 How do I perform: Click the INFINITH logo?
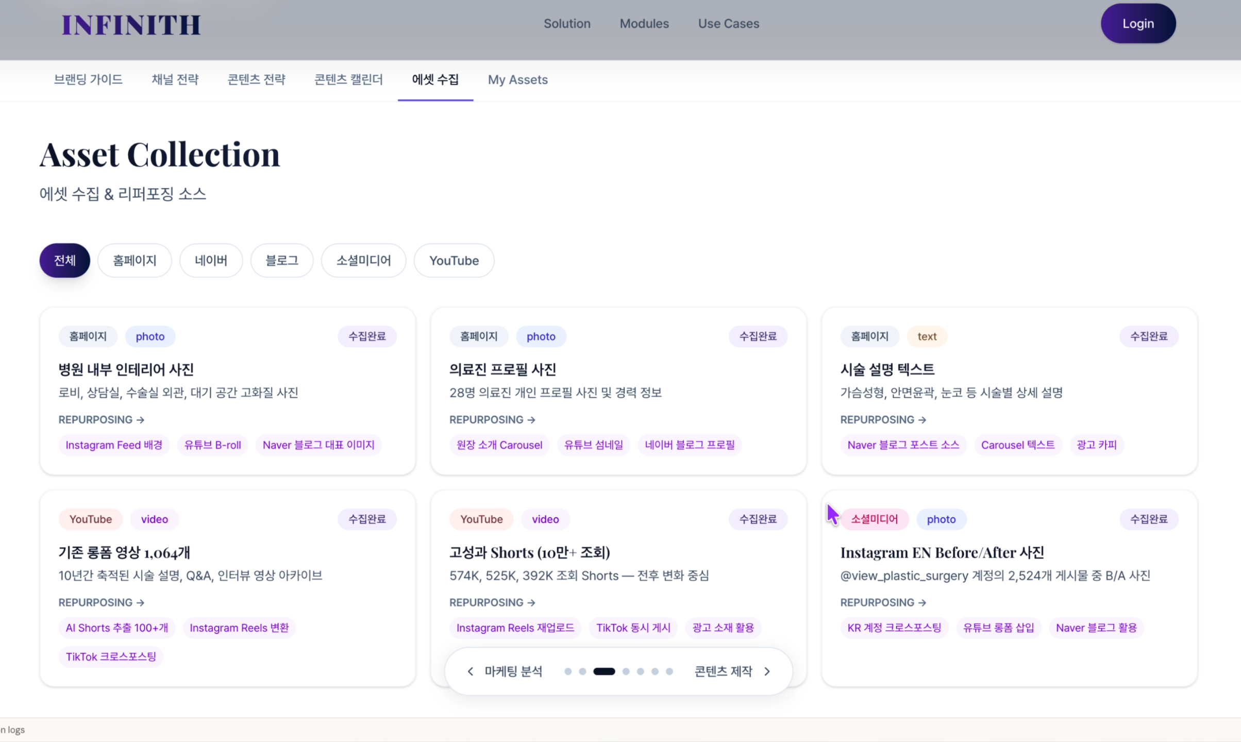[x=131, y=24]
